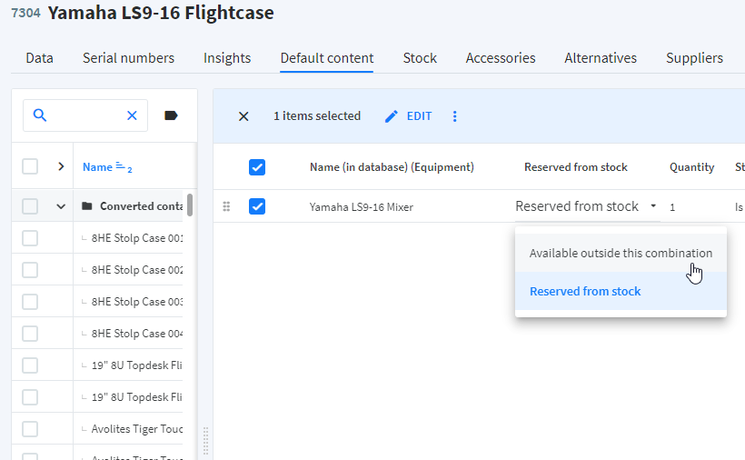Collapse the Converted conta folder
Screen dimensions: 745x460
click(x=61, y=206)
